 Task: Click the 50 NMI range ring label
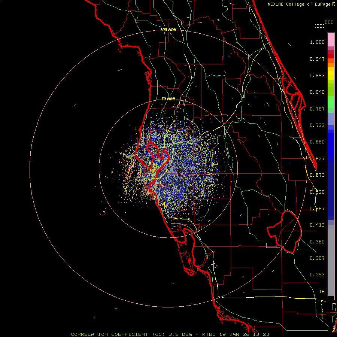click(x=168, y=99)
